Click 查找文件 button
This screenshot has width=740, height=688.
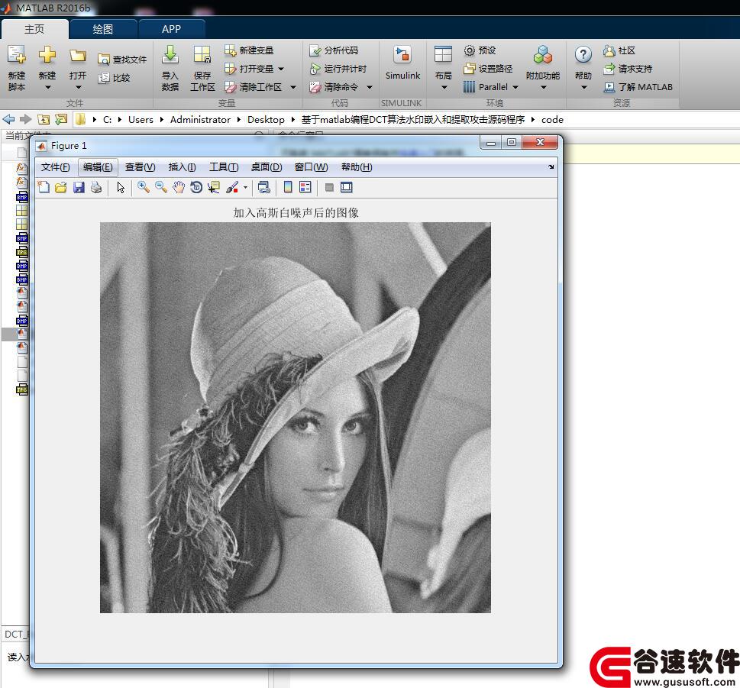coord(122,60)
